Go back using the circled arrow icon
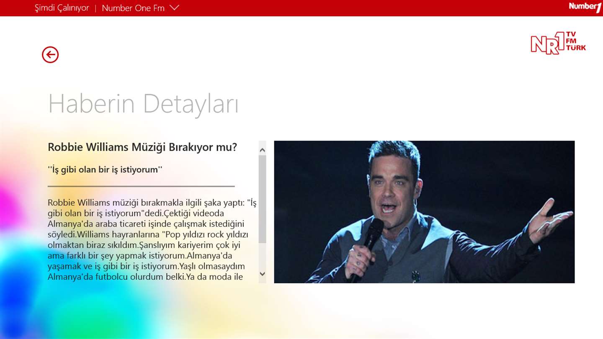The height and width of the screenshot is (339, 603). (x=50, y=55)
